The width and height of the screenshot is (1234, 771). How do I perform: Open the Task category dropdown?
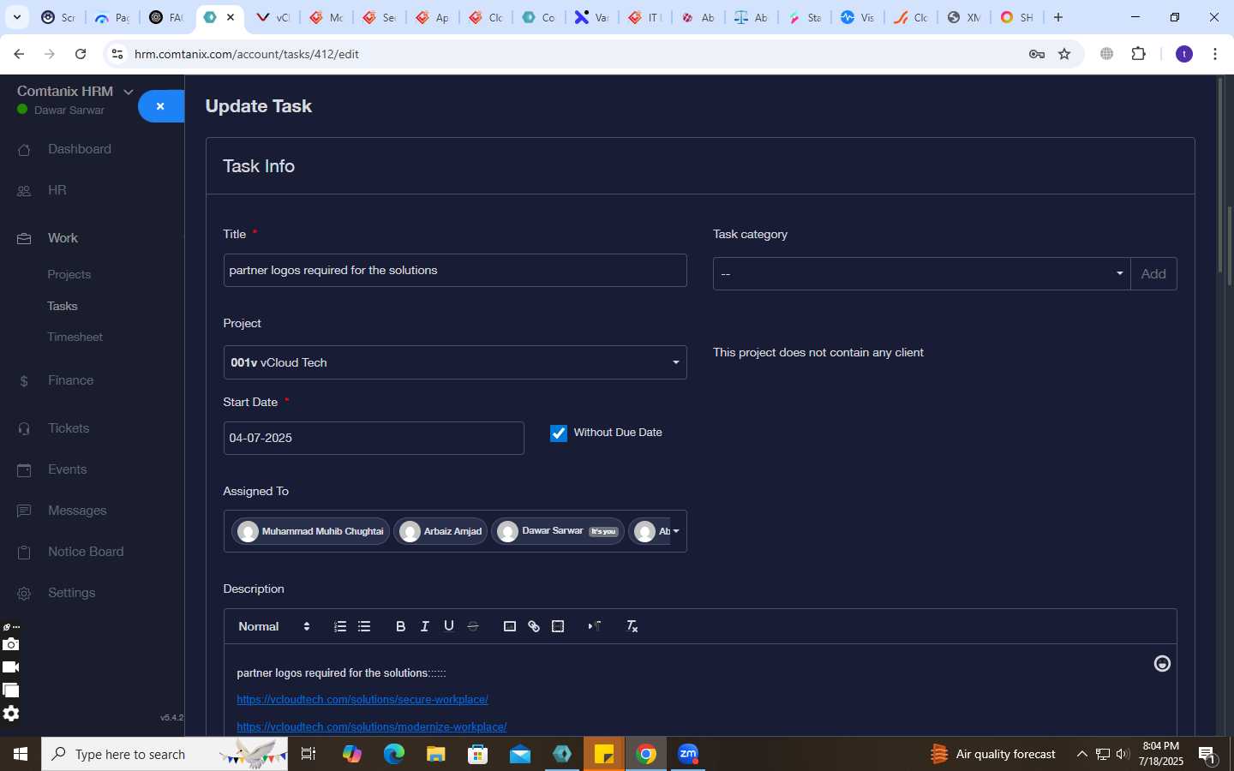point(921,274)
